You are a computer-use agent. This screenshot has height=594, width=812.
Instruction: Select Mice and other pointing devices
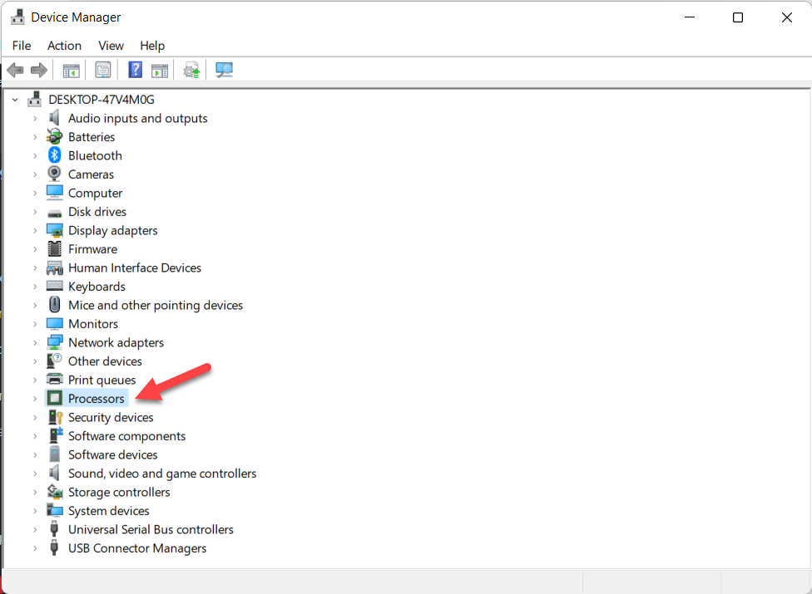click(x=156, y=306)
